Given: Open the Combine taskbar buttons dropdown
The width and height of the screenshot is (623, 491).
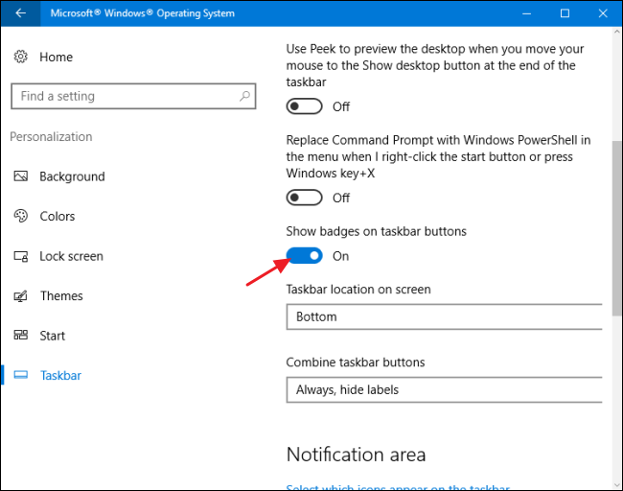Looking at the screenshot, I should [x=445, y=389].
